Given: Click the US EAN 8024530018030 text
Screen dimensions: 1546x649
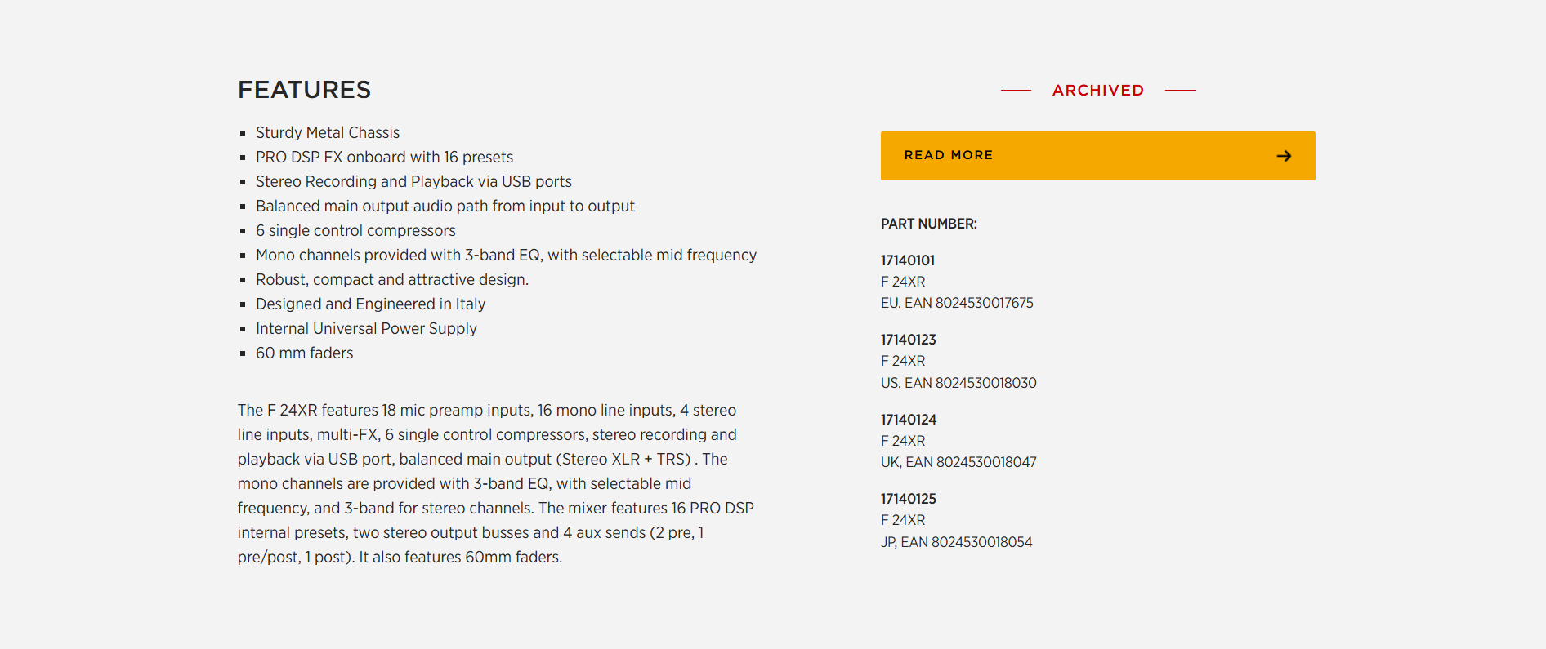Looking at the screenshot, I should click(x=958, y=383).
